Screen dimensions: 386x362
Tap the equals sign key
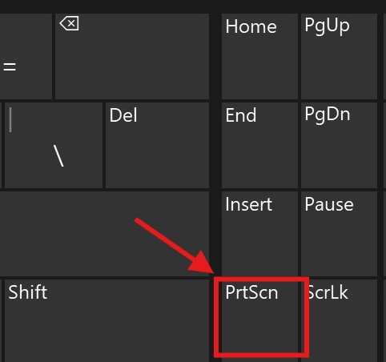click(26, 56)
